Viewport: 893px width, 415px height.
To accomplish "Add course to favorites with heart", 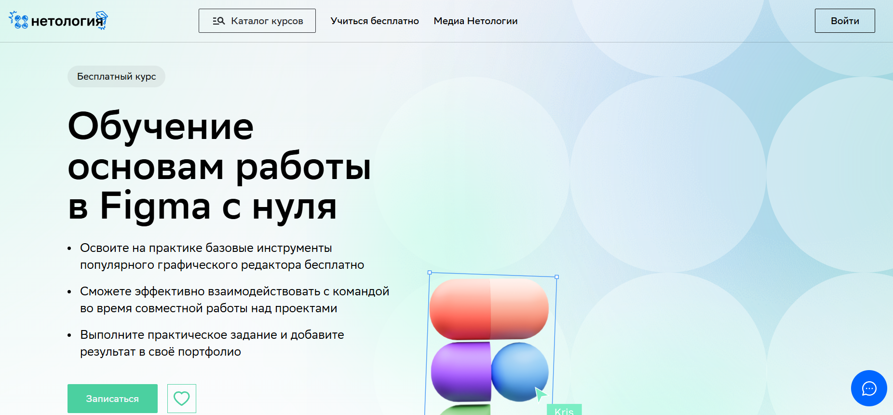I will 182,399.
